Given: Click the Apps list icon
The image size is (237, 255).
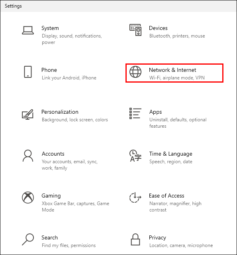Looking at the screenshot, I should [x=135, y=113].
